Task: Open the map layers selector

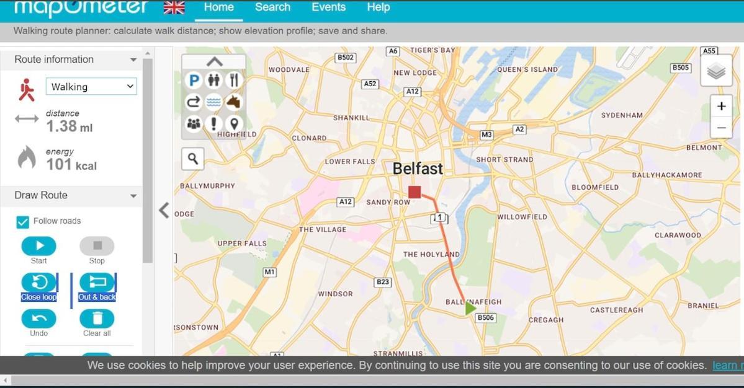Action: click(x=716, y=71)
